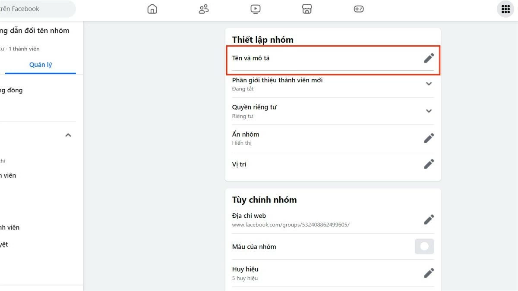Expand Phần giới thiệu thành viên mới chevron
This screenshot has height=291, width=518.
tap(429, 84)
